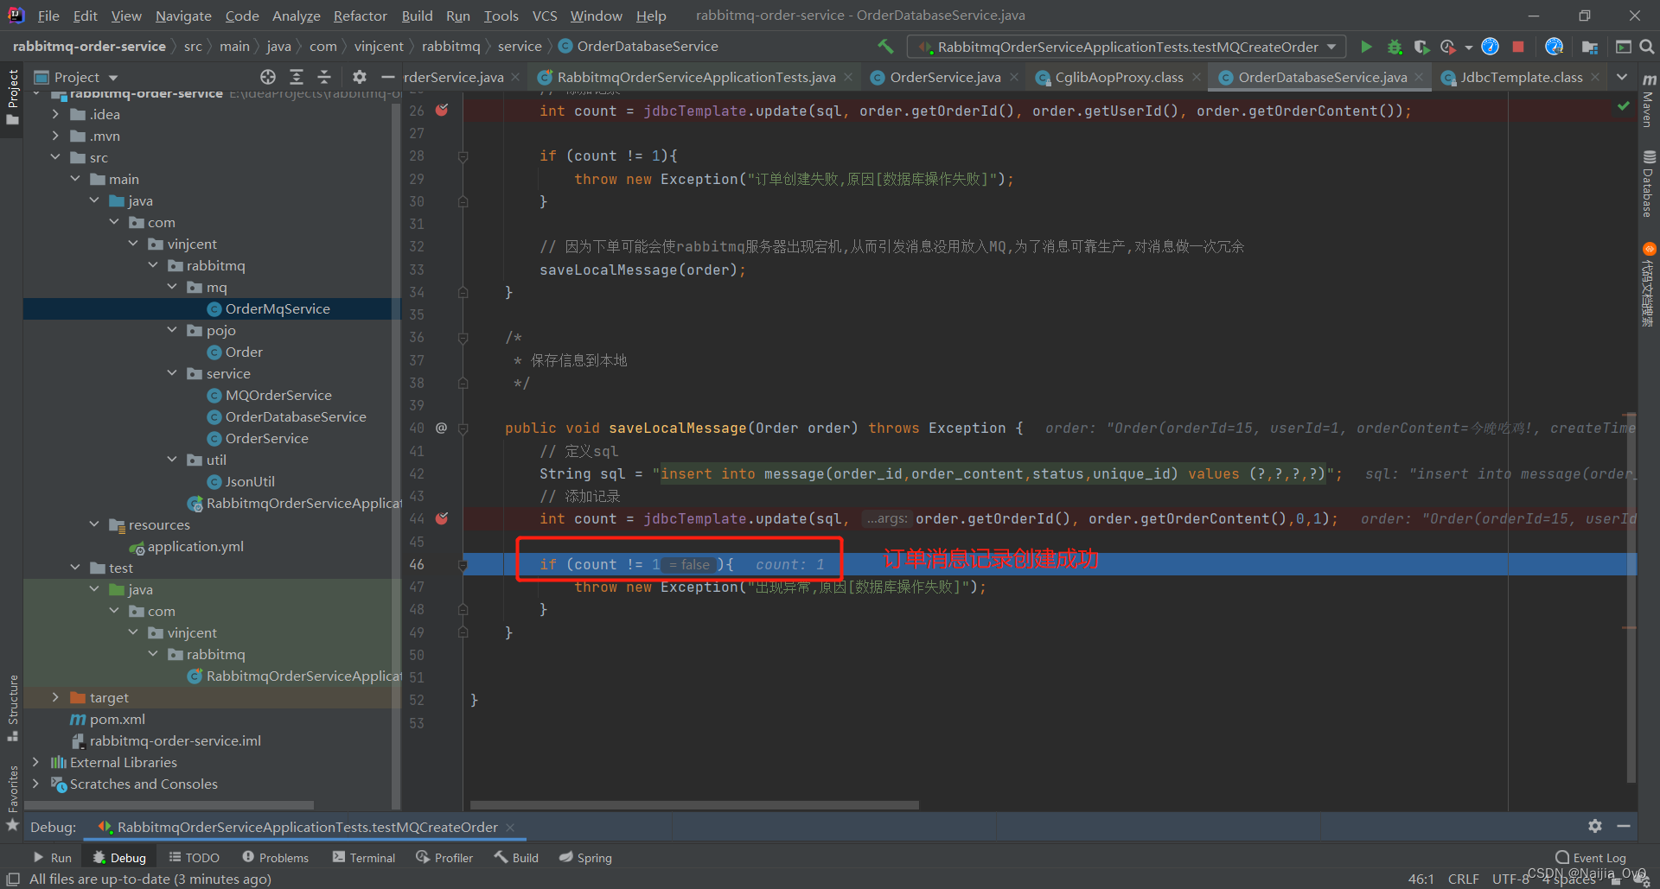This screenshot has height=889, width=1660.
Task: Expand External Libraries node
Action: click(x=35, y=762)
